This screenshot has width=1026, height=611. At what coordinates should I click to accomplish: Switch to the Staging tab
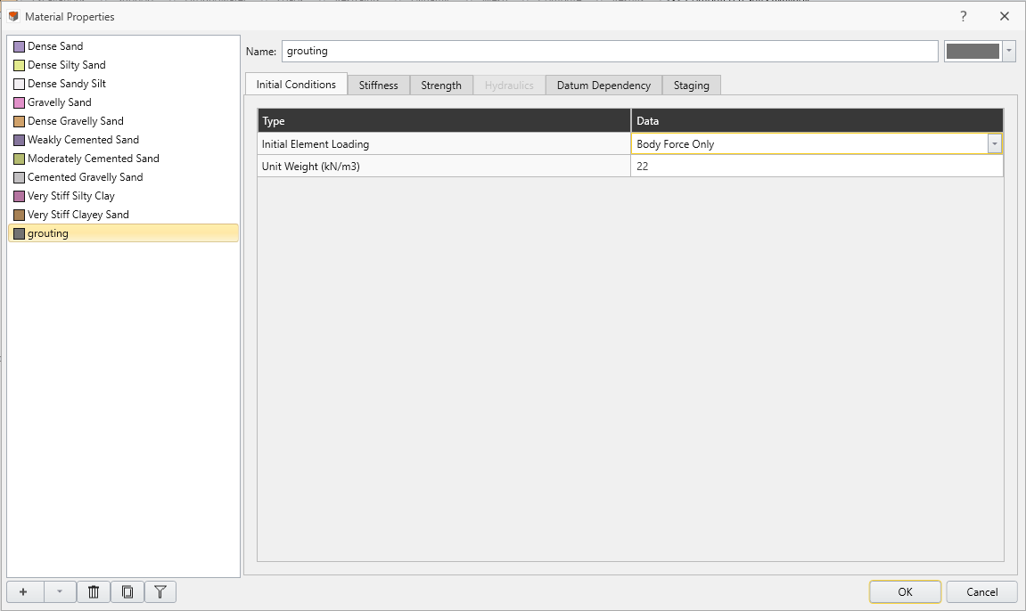[x=691, y=85]
